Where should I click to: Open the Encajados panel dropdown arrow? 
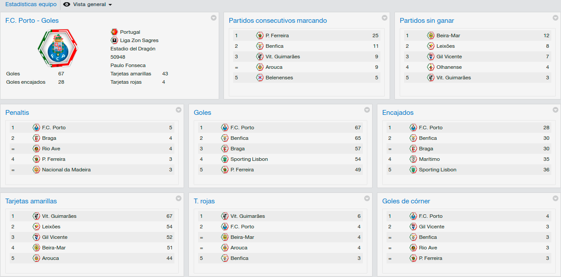[555, 110]
